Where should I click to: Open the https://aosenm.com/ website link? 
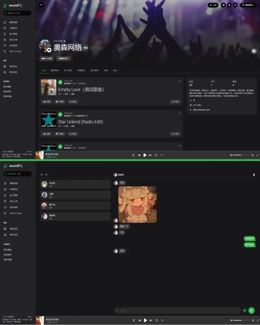click(x=201, y=110)
